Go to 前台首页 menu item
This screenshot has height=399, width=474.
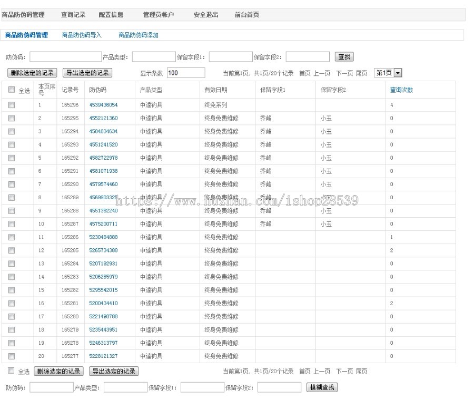point(247,15)
